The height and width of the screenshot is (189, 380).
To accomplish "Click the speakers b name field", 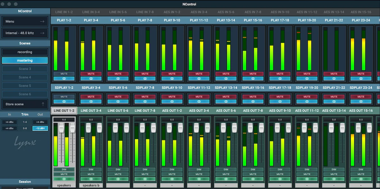I will tap(91, 185).
